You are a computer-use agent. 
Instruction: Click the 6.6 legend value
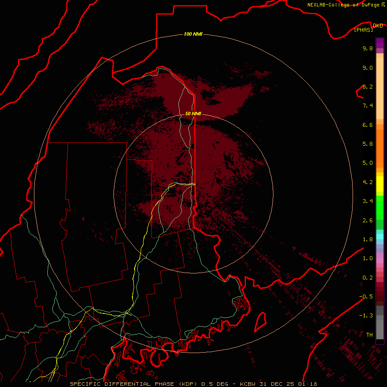pyautogui.click(x=368, y=125)
